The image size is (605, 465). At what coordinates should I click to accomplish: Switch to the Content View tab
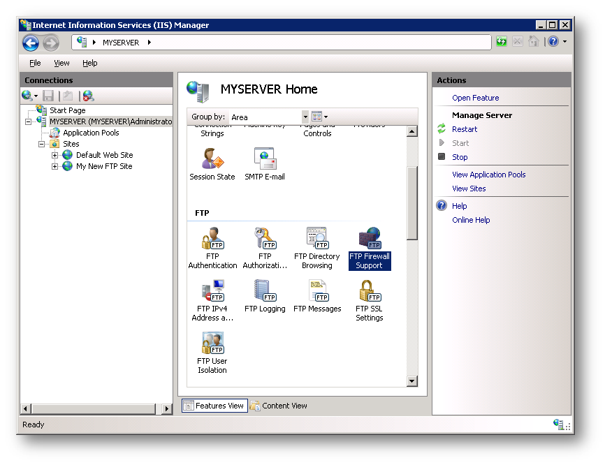click(x=279, y=406)
